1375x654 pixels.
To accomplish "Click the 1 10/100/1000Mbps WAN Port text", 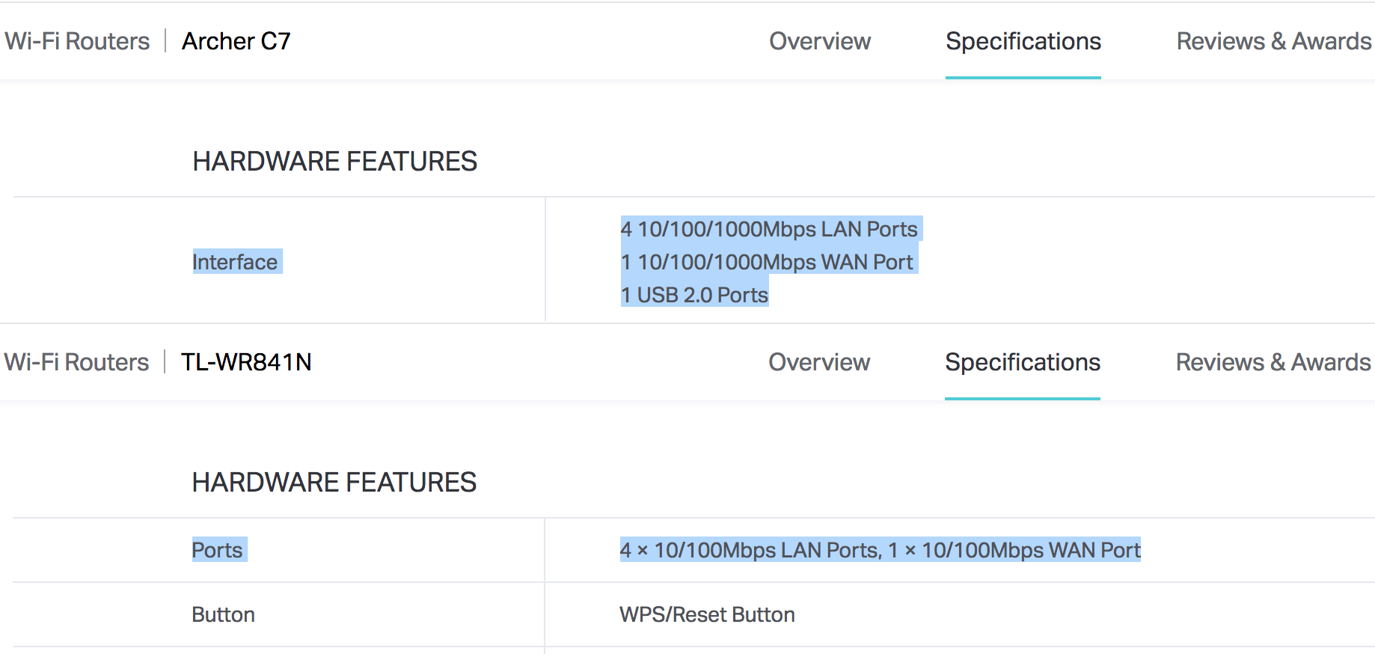I will coord(767,262).
